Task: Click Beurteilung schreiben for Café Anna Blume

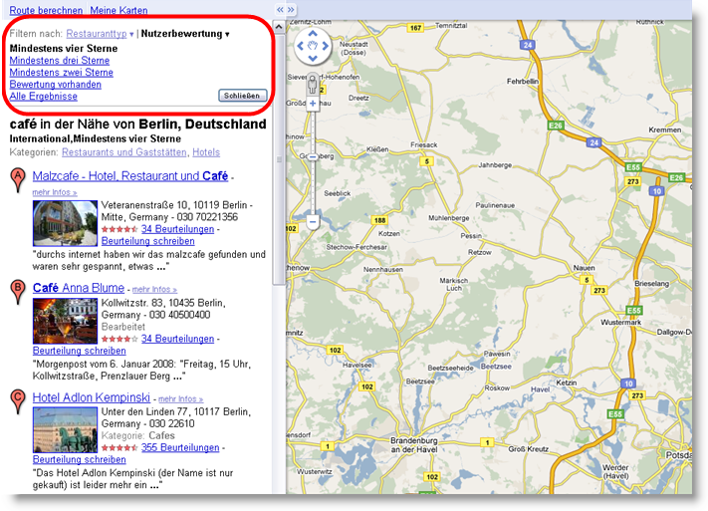Action: pos(80,351)
